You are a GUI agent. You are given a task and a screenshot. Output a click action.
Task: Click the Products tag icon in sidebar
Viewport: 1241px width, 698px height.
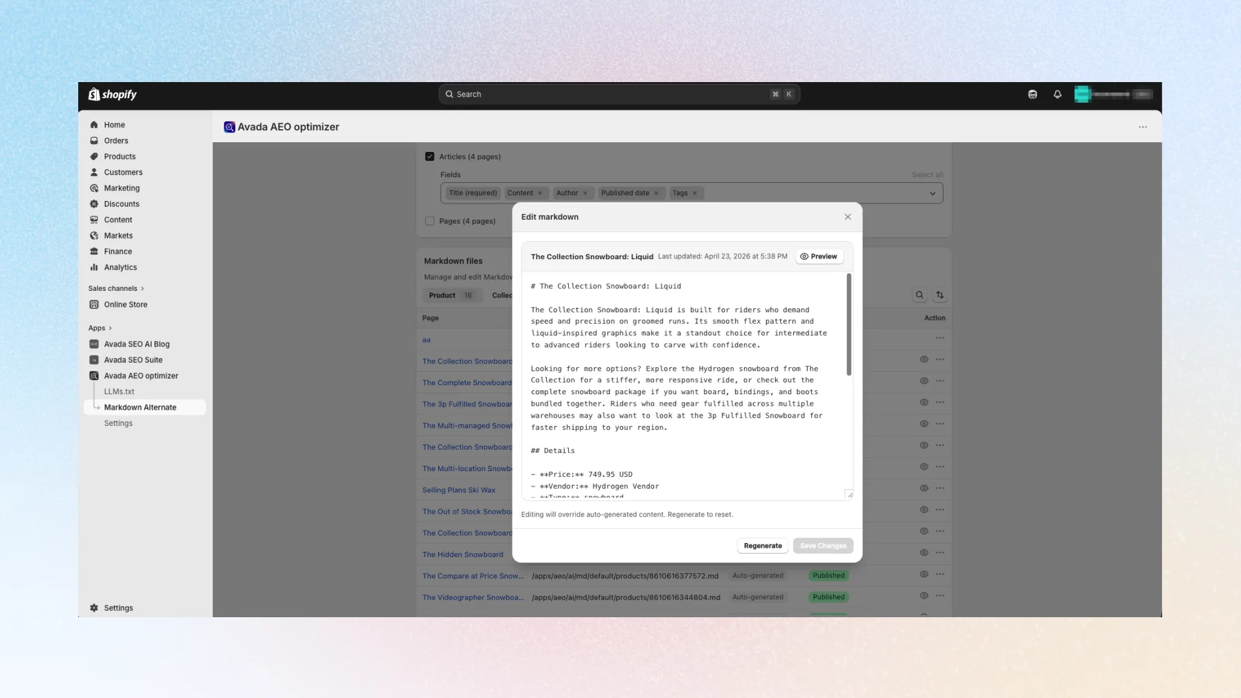pos(94,156)
